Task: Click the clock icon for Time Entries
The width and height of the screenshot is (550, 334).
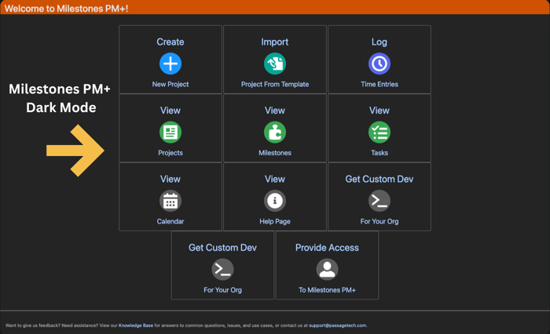Action: pyautogui.click(x=379, y=64)
